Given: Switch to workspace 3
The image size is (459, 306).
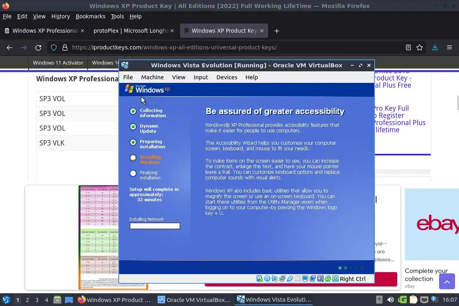Looking at the screenshot, I should (x=37, y=300).
